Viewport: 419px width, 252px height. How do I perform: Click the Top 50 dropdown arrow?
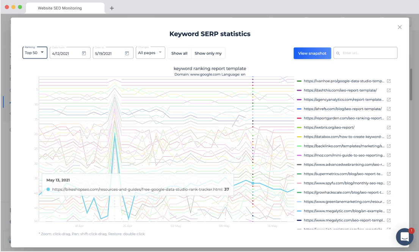[x=42, y=53]
